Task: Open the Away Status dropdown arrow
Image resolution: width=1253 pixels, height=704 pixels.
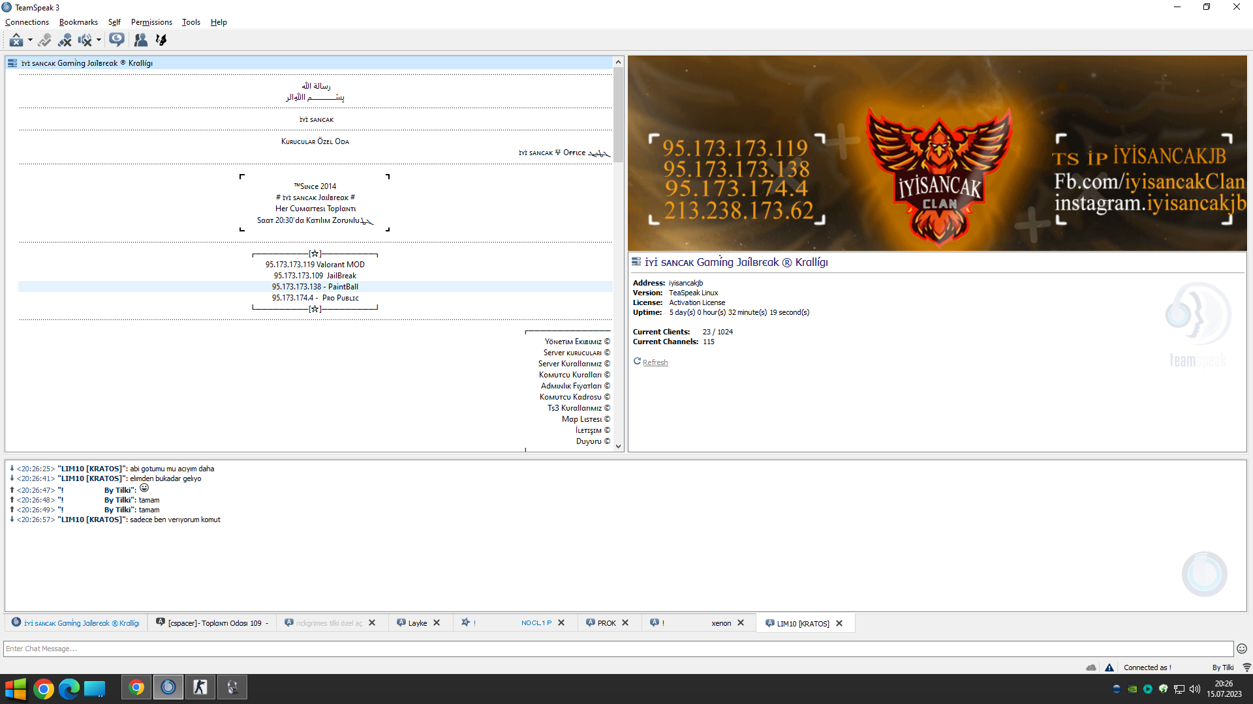Action: click(30, 40)
